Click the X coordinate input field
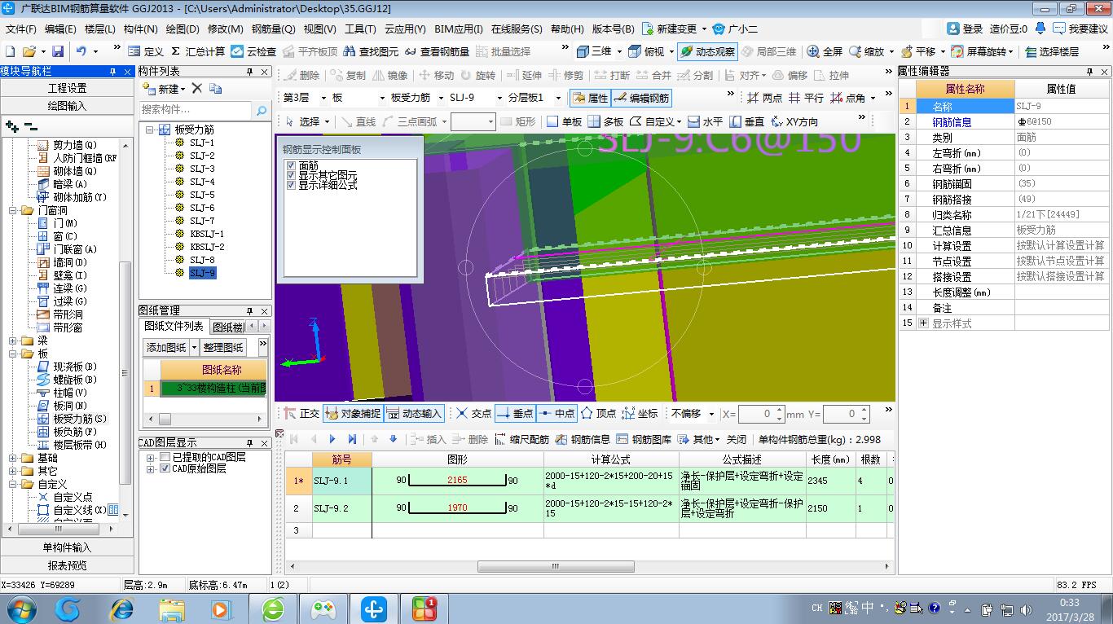 [x=756, y=414]
